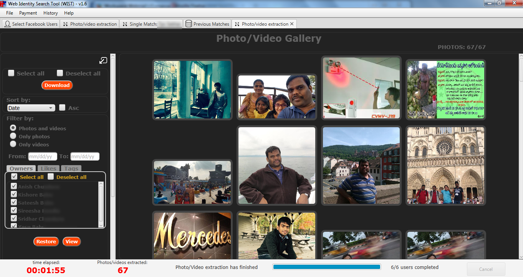Open the man in striped shirt thumbnail

361,166
